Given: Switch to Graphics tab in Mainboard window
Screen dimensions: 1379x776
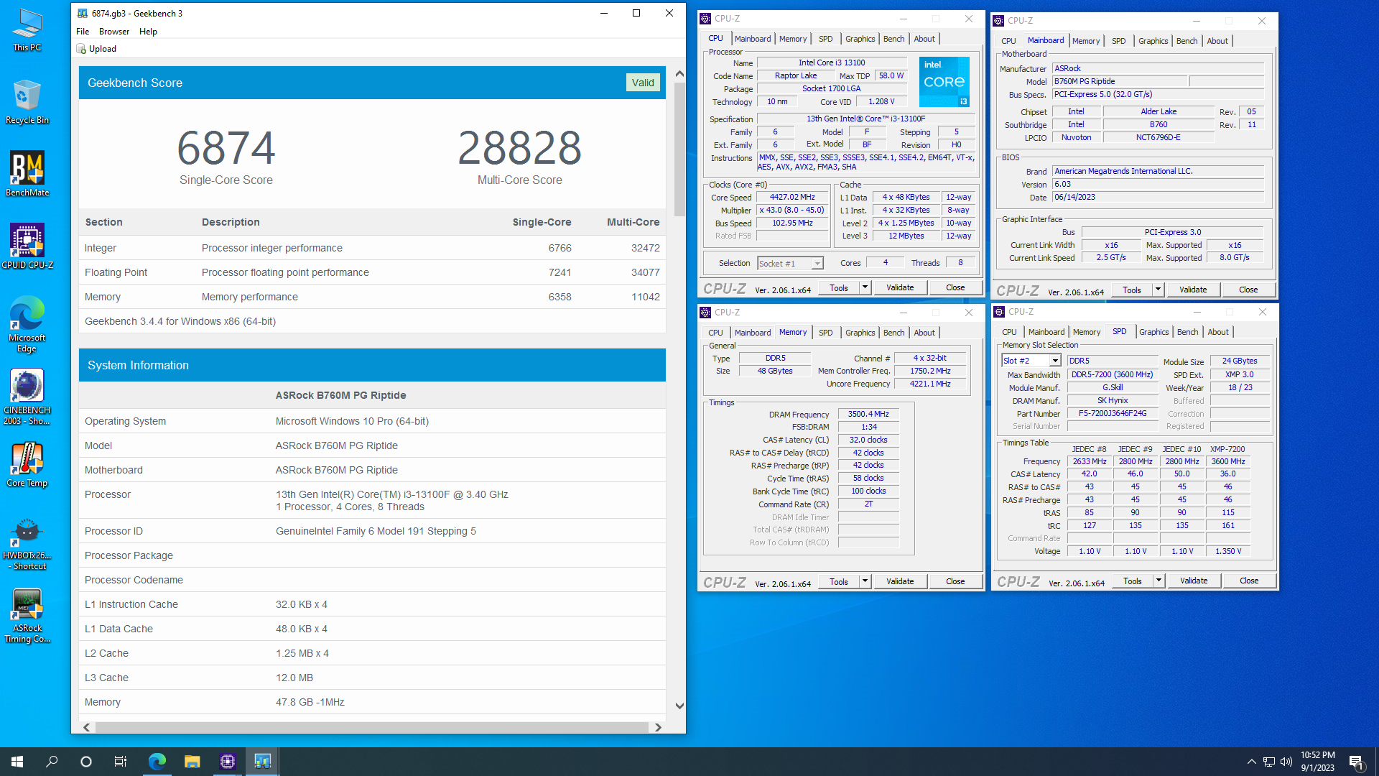Looking at the screenshot, I should (1153, 41).
